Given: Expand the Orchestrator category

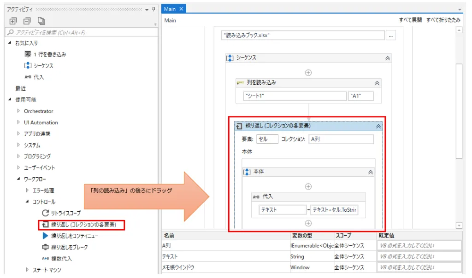Looking at the screenshot, I should [x=19, y=111].
